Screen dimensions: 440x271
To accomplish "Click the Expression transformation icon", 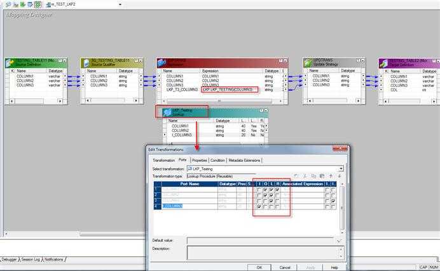I will pyautogui.click(x=162, y=63).
